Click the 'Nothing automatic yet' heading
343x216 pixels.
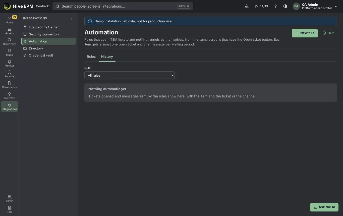tap(107, 89)
